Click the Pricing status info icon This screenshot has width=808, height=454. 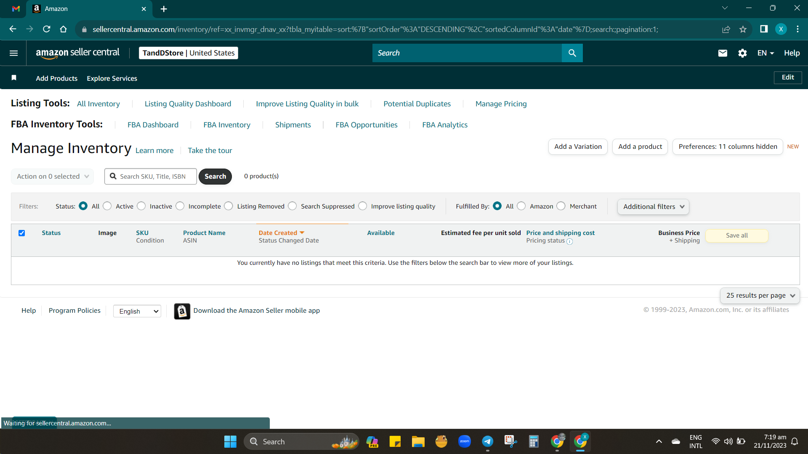pos(569,241)
